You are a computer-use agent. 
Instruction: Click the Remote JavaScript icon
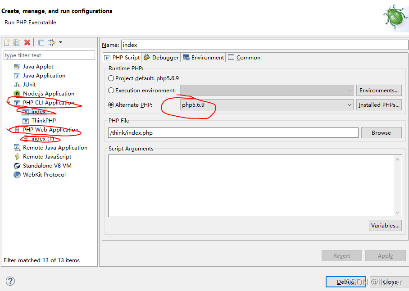click(x=17, y=156)
